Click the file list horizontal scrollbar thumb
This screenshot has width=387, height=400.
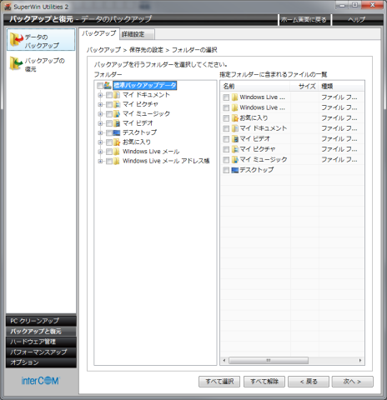(x=269, y=361)
